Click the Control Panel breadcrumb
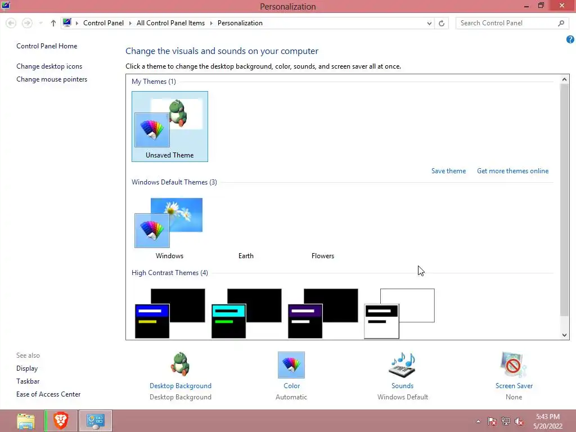576x432 pixels. 103,22
